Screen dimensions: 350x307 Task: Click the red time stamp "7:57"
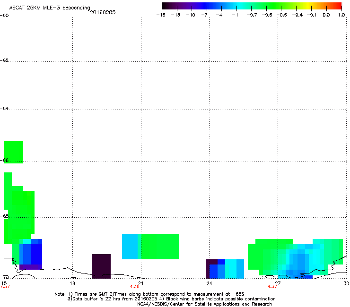coord(5,287)
